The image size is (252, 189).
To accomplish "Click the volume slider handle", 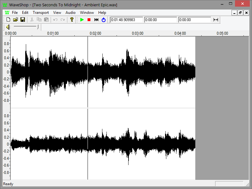I will point(38,27).
